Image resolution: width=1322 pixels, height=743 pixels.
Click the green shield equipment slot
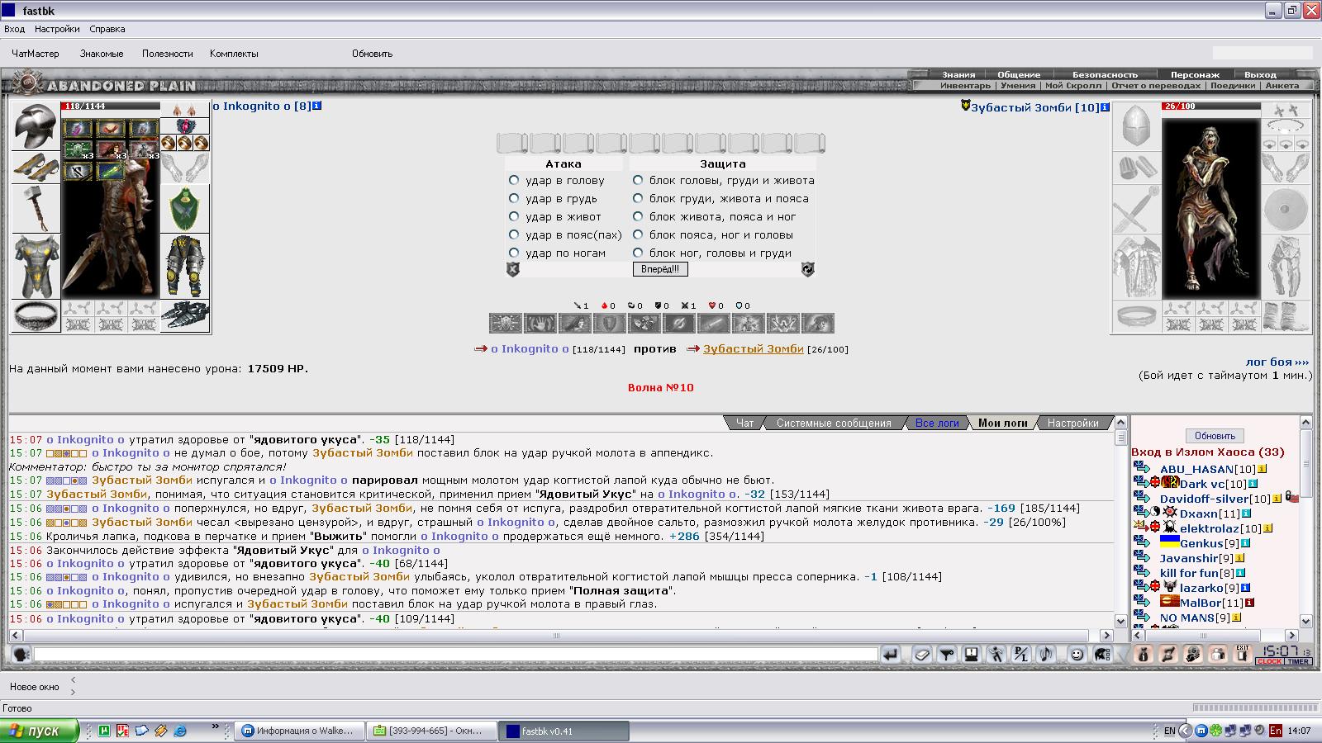[185, 208]
